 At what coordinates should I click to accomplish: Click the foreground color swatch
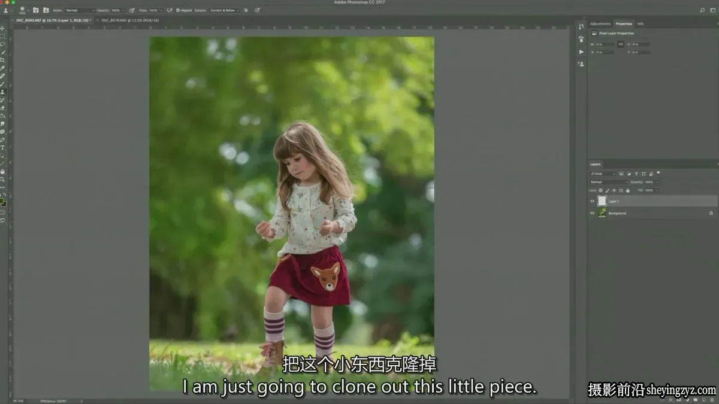point(2,201)
